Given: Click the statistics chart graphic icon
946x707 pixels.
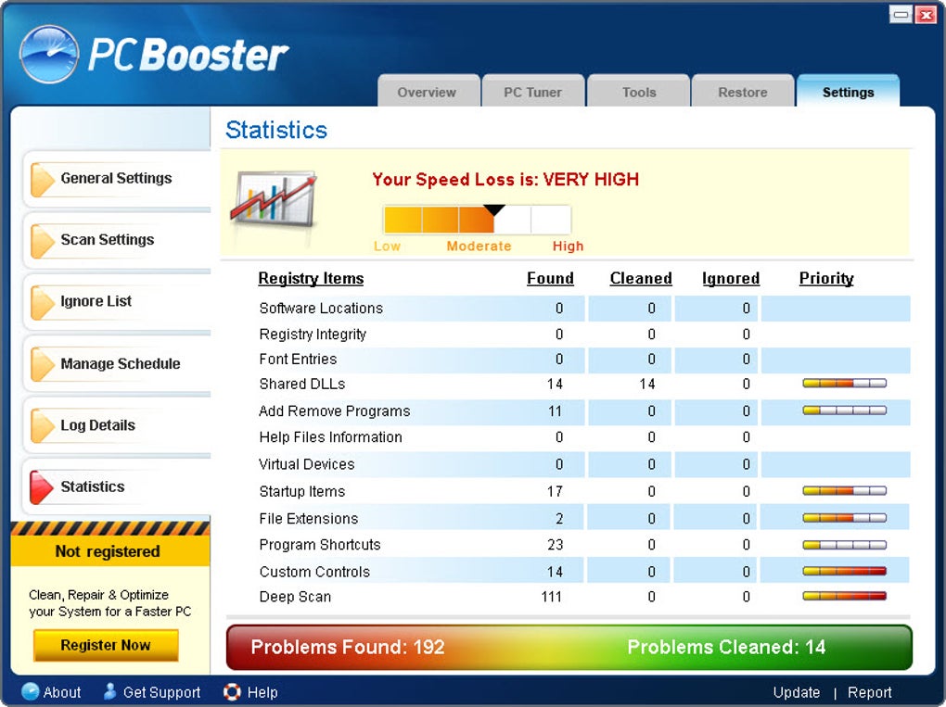Looking at the screenshot, I should tap(274, 200).
